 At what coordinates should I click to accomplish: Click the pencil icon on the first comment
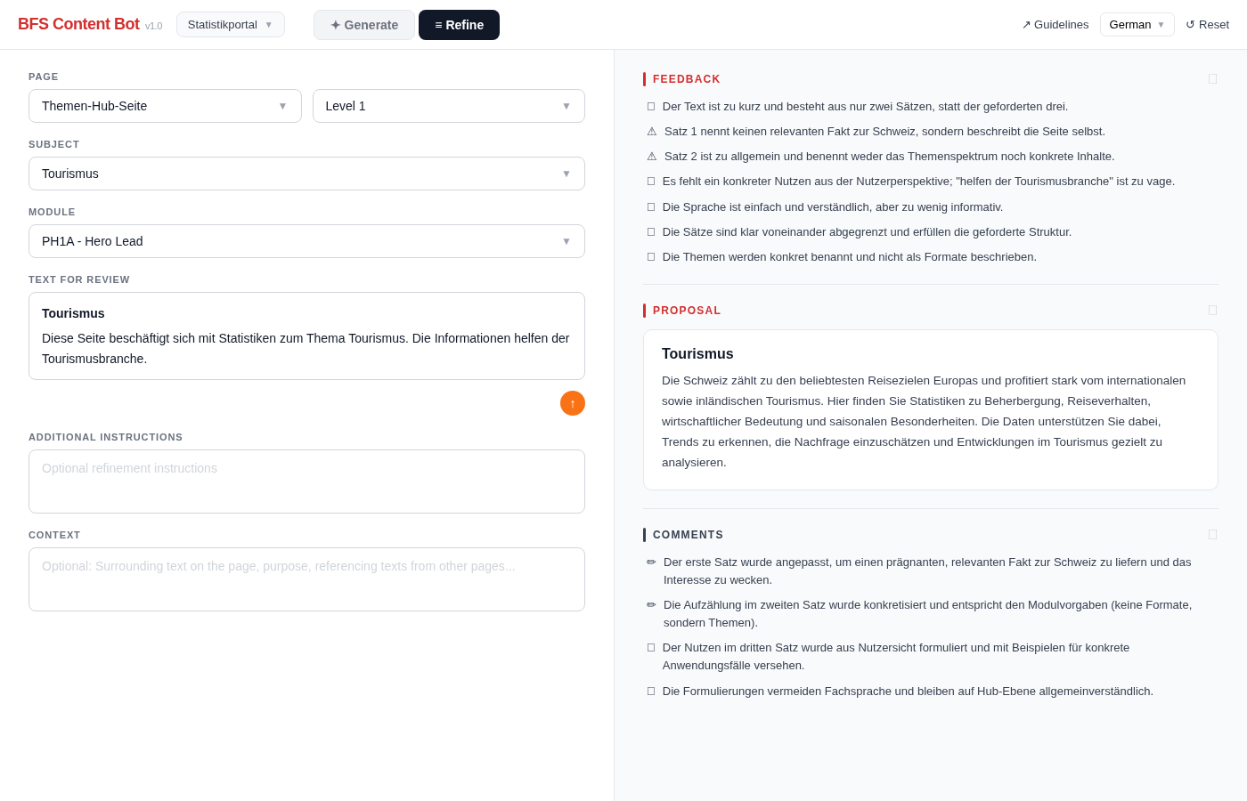651,562
